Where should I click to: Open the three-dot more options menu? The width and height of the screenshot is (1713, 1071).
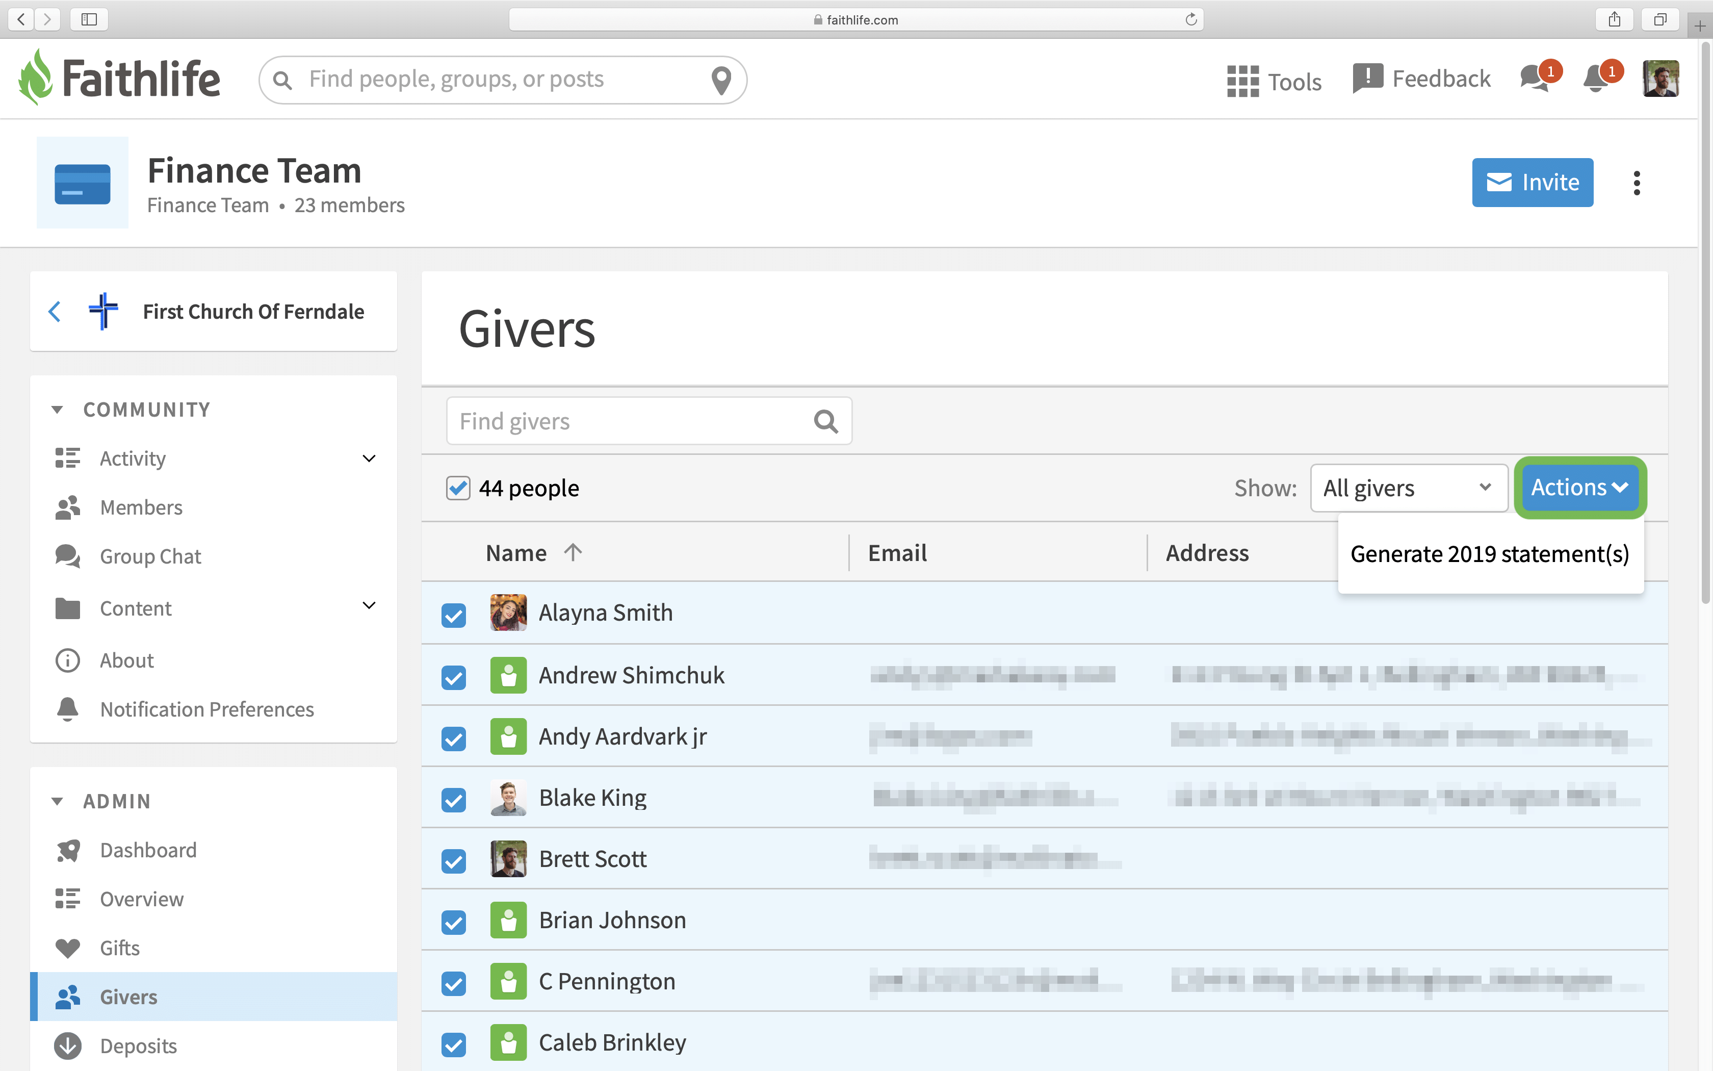1637,183
